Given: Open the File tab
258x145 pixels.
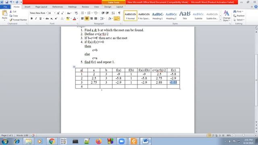Looking at the screenshot, I should [5, 7].
